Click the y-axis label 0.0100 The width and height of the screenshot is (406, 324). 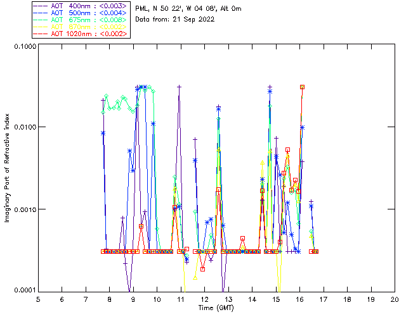[25, 127]
